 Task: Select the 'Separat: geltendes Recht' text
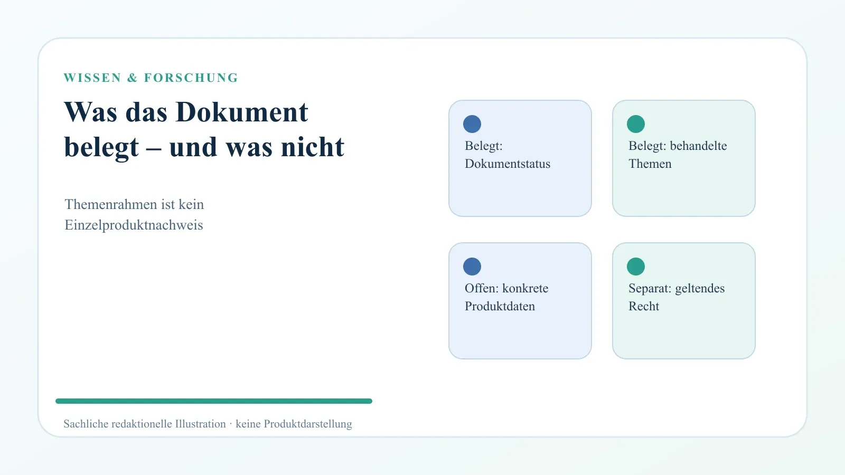(x=677, y=297)
